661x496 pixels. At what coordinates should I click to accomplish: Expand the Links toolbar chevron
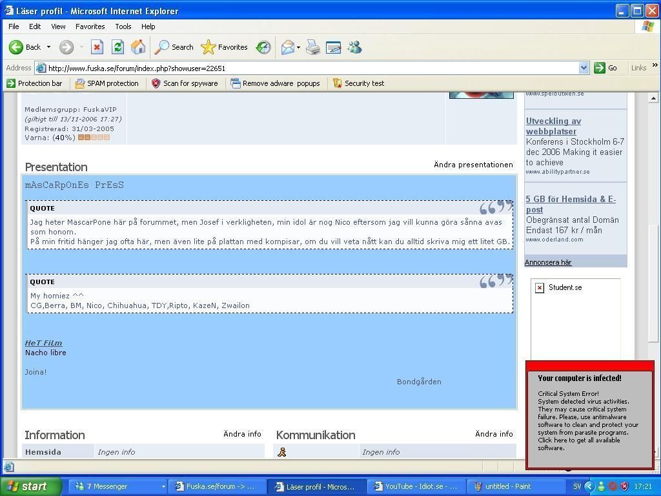click(x=655, y=65)
